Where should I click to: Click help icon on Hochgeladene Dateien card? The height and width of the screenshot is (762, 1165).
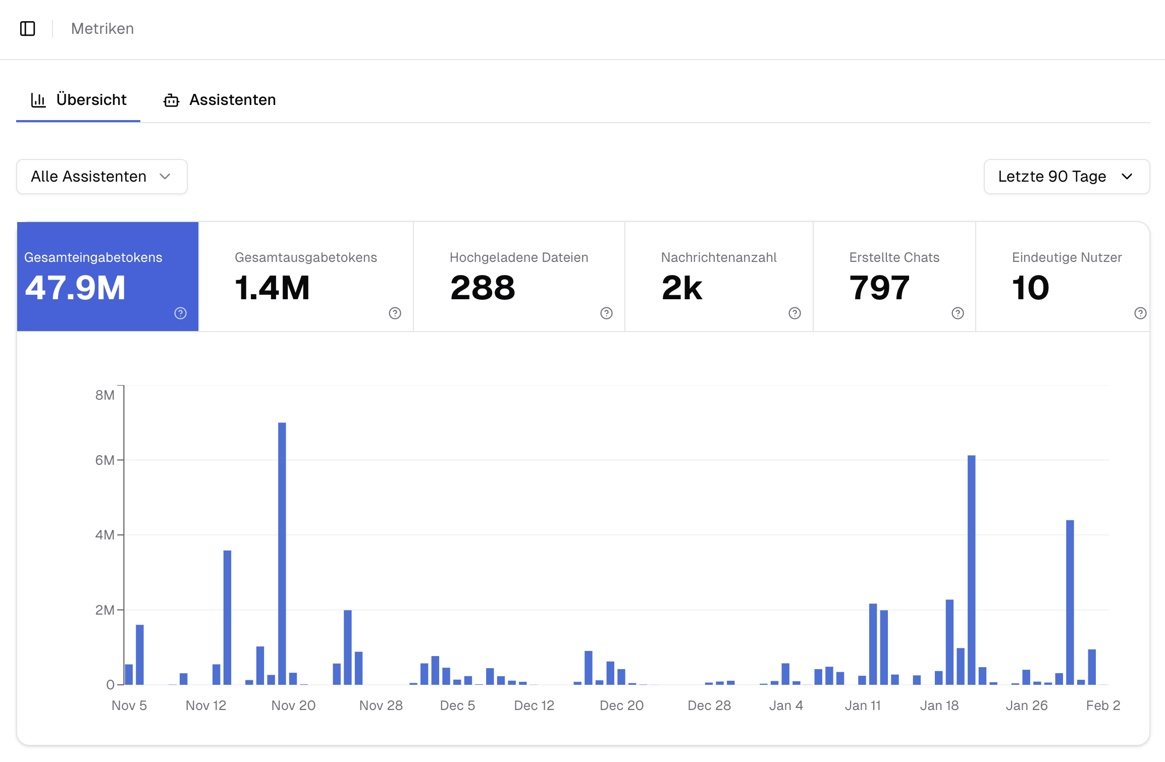point(606,313)
